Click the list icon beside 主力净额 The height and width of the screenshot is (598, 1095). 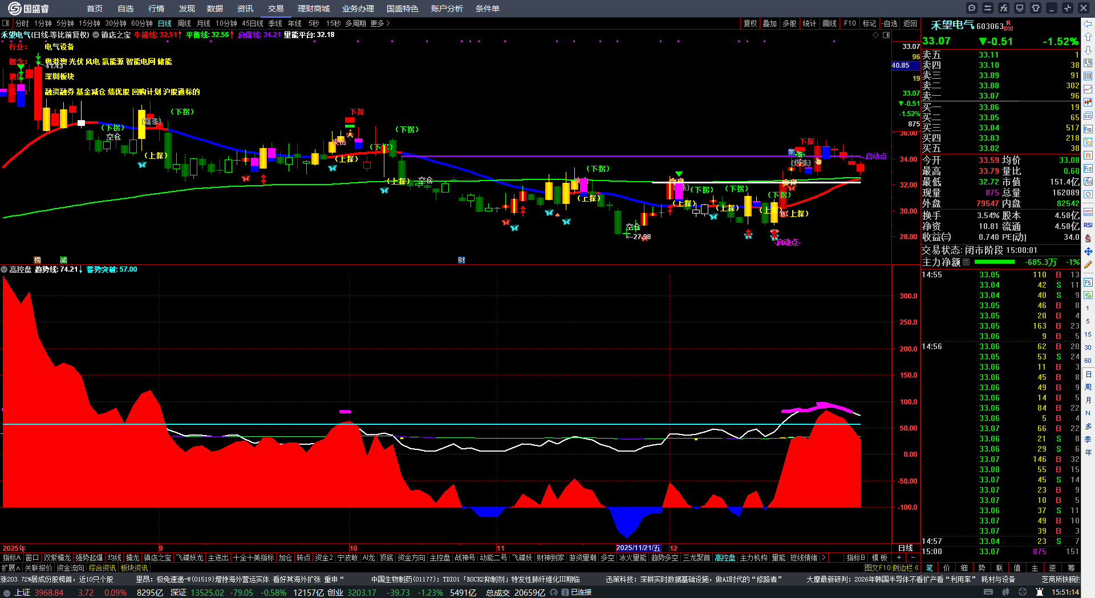click(966, 263)
